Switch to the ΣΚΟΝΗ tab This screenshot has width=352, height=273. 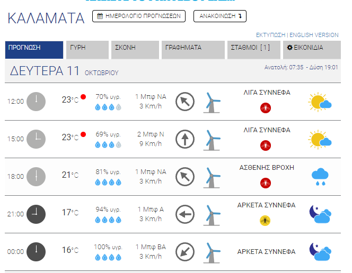pyautogui.click(x=136, y=49)
